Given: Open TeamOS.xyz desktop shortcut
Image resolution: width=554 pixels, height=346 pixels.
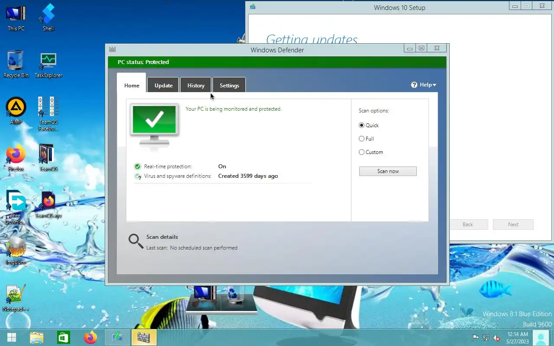Looking at the screenshot, I should point(48,205).
